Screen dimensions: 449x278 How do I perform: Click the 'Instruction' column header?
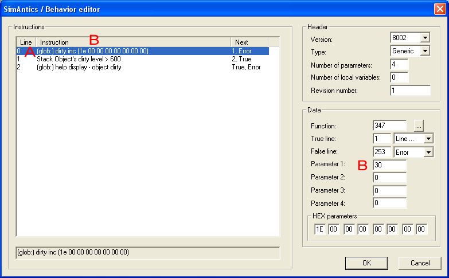click(134, 42)
